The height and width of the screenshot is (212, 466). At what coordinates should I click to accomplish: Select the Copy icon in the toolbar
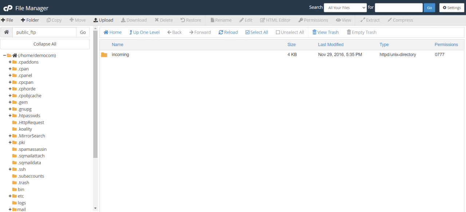click(x=54, y=20)
